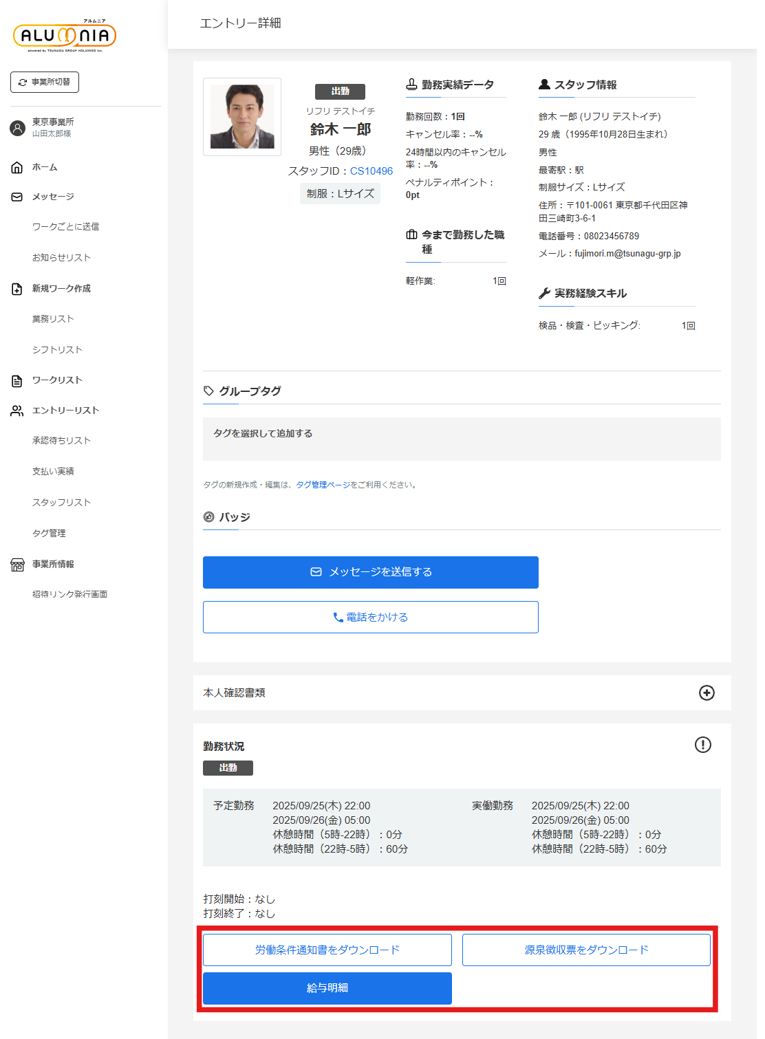Image resolution: width=765 pixels, height=1039 pixels.
Task: Click the badge icon beside バッジ
Action: (x=209, y=517)
